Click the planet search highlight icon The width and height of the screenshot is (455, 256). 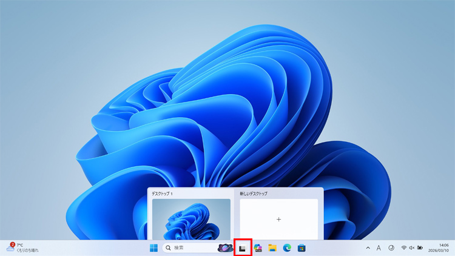224,248
